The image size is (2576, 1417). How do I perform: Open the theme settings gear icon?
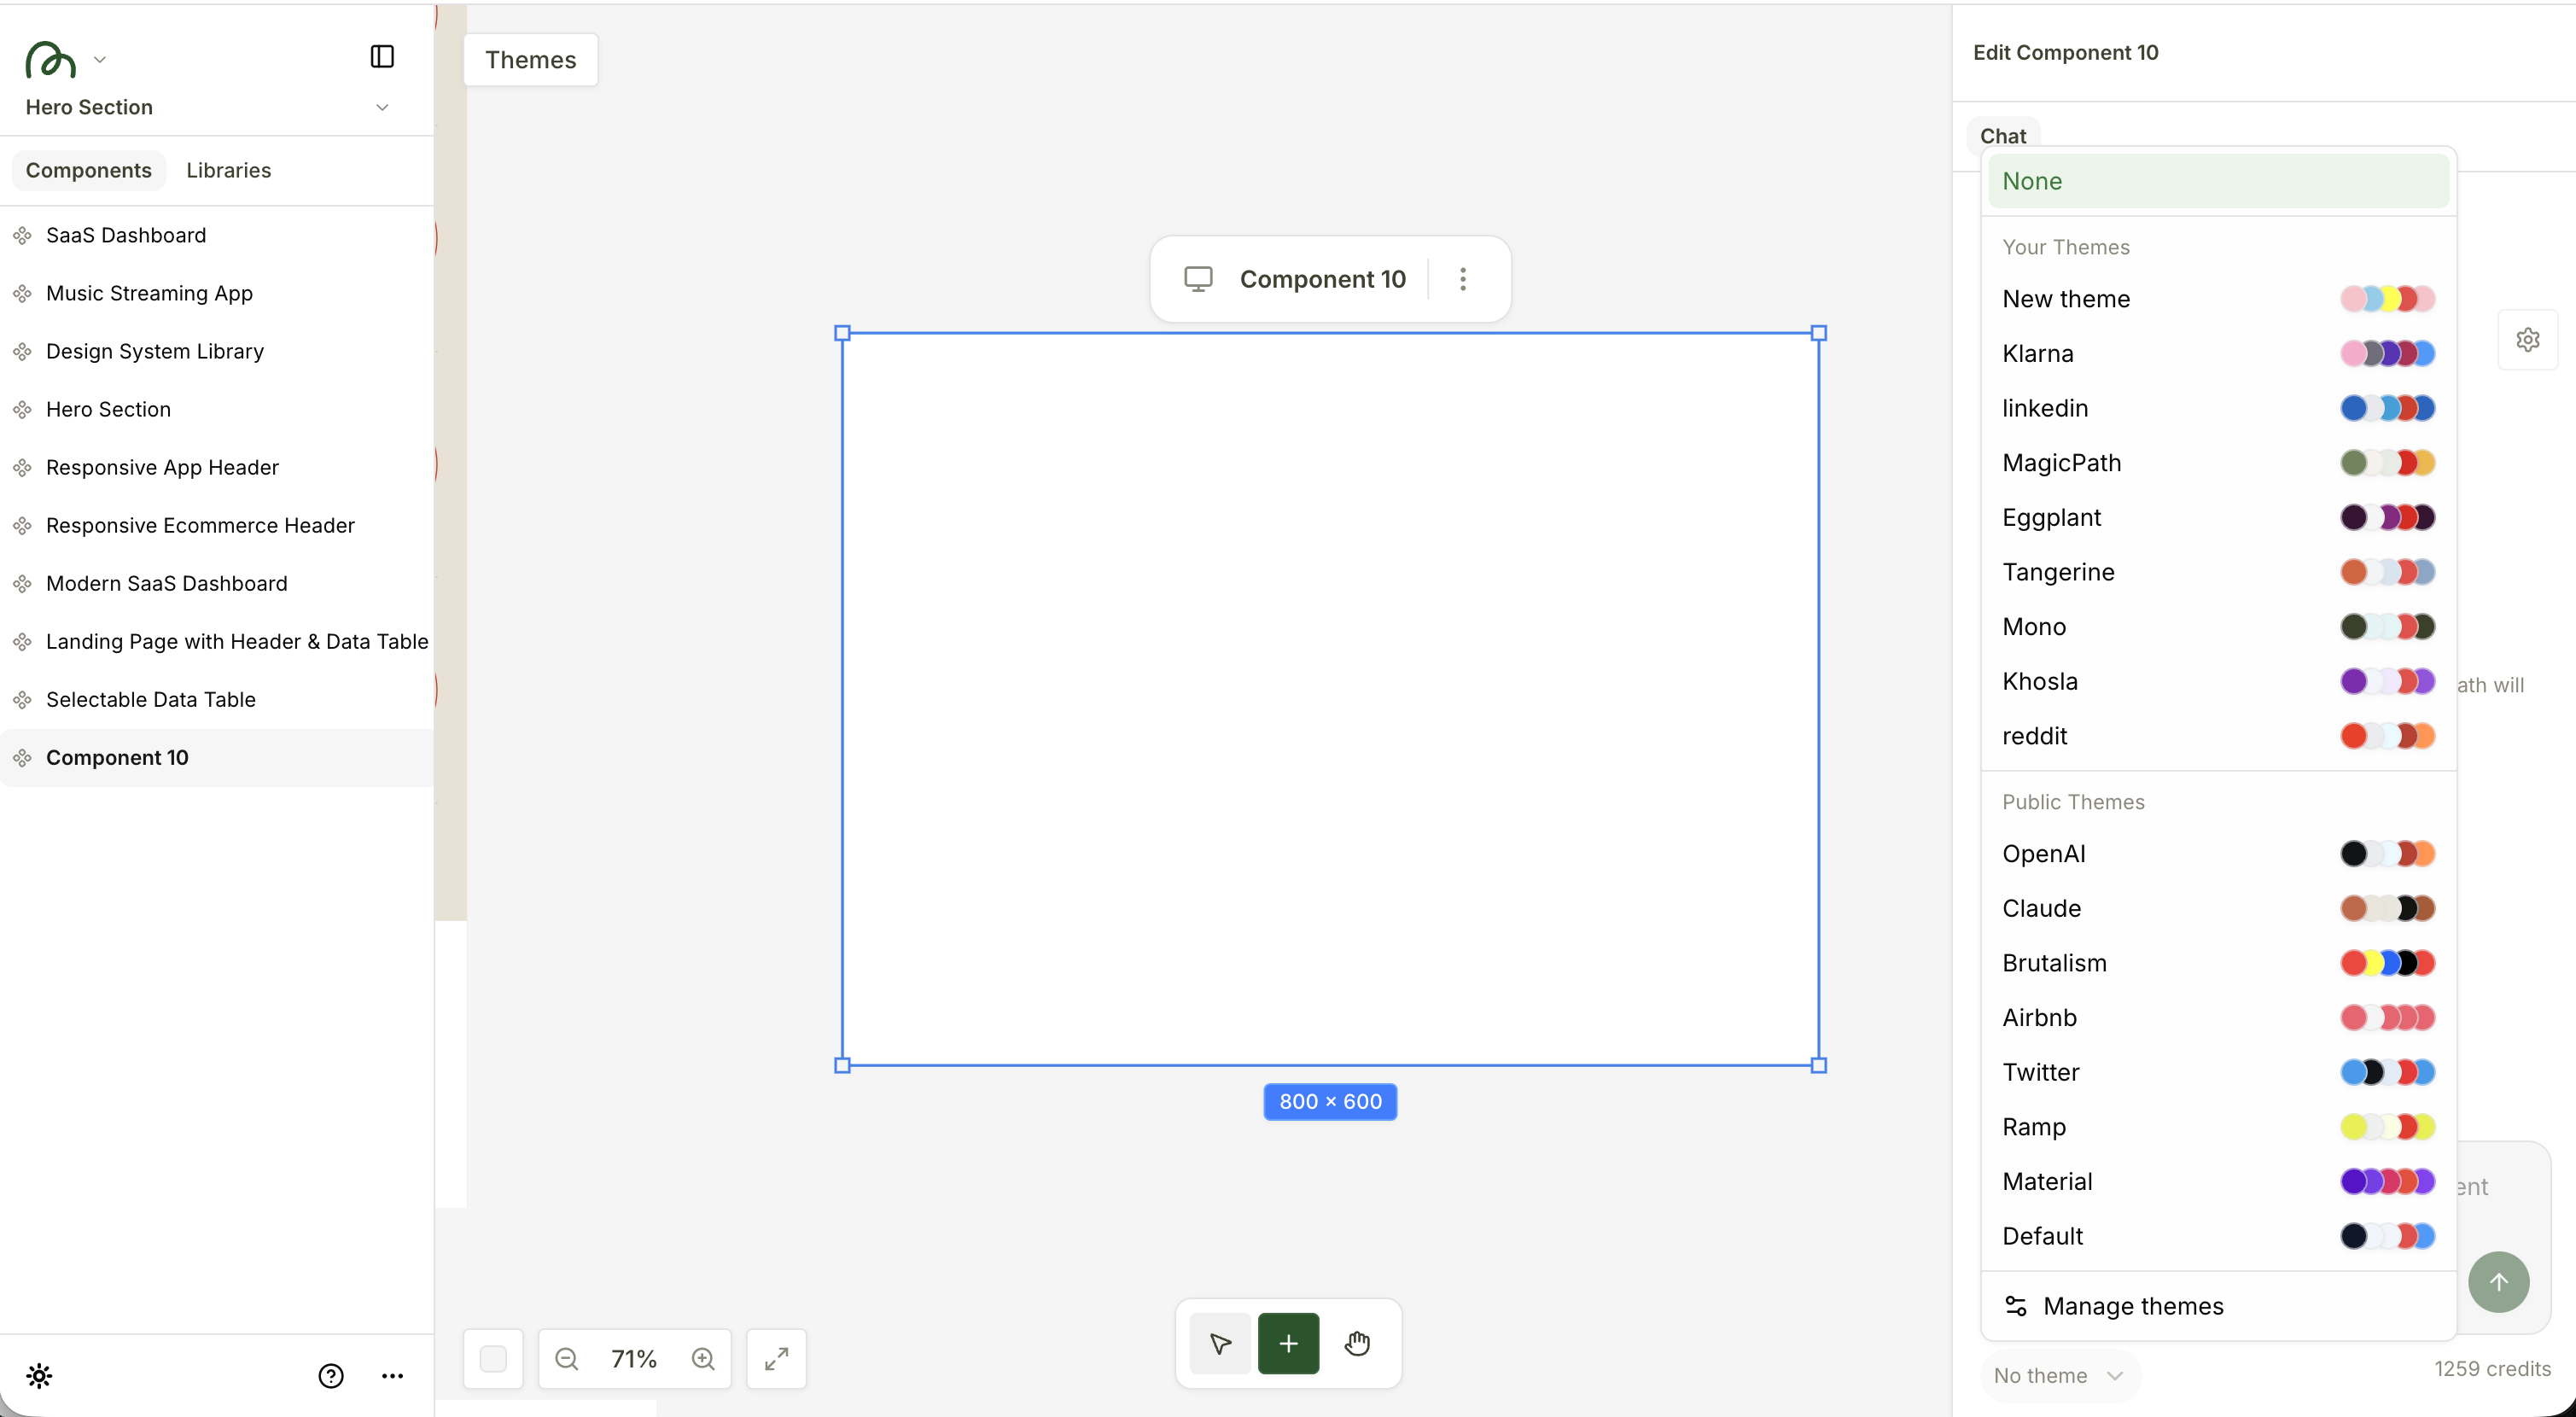[x=2529, y=338]
